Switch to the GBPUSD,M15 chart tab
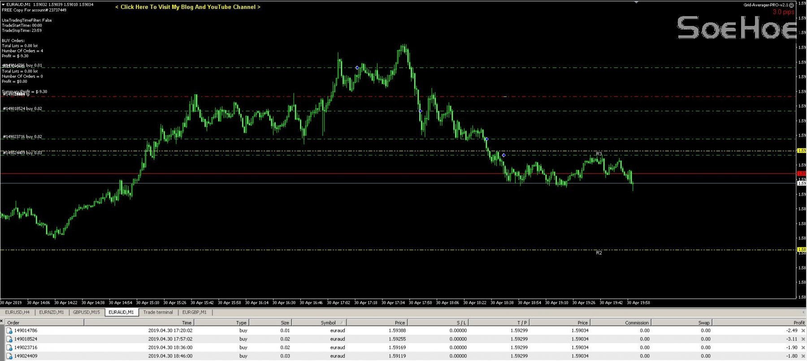The width and height of the screenshot is (807, 361). coord(87,312)
